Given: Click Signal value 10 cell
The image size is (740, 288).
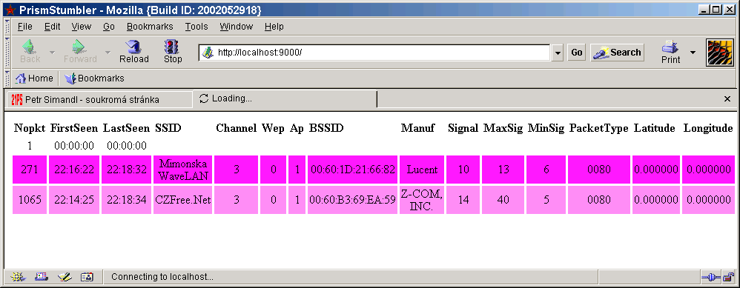Looking at the screenshot, I should coord(463,170).
